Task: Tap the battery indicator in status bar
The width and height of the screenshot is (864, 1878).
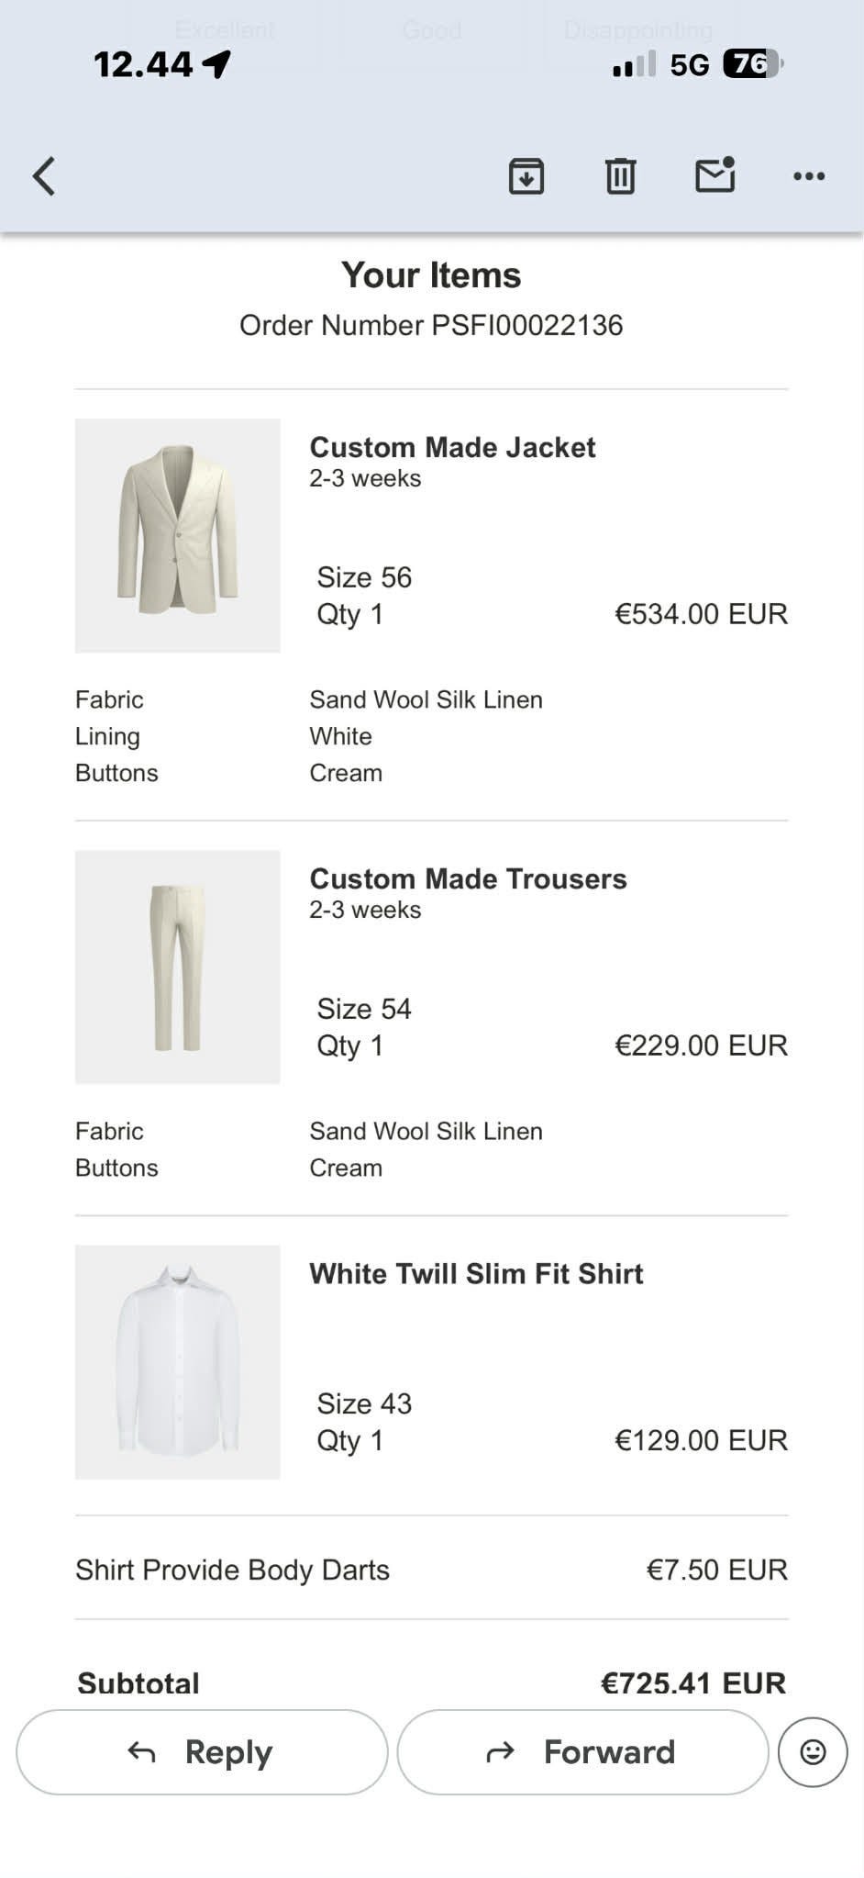Action: [x=752, y=63]
